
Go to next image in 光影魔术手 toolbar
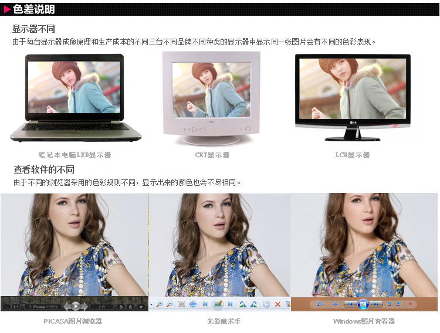coord(230,304)
